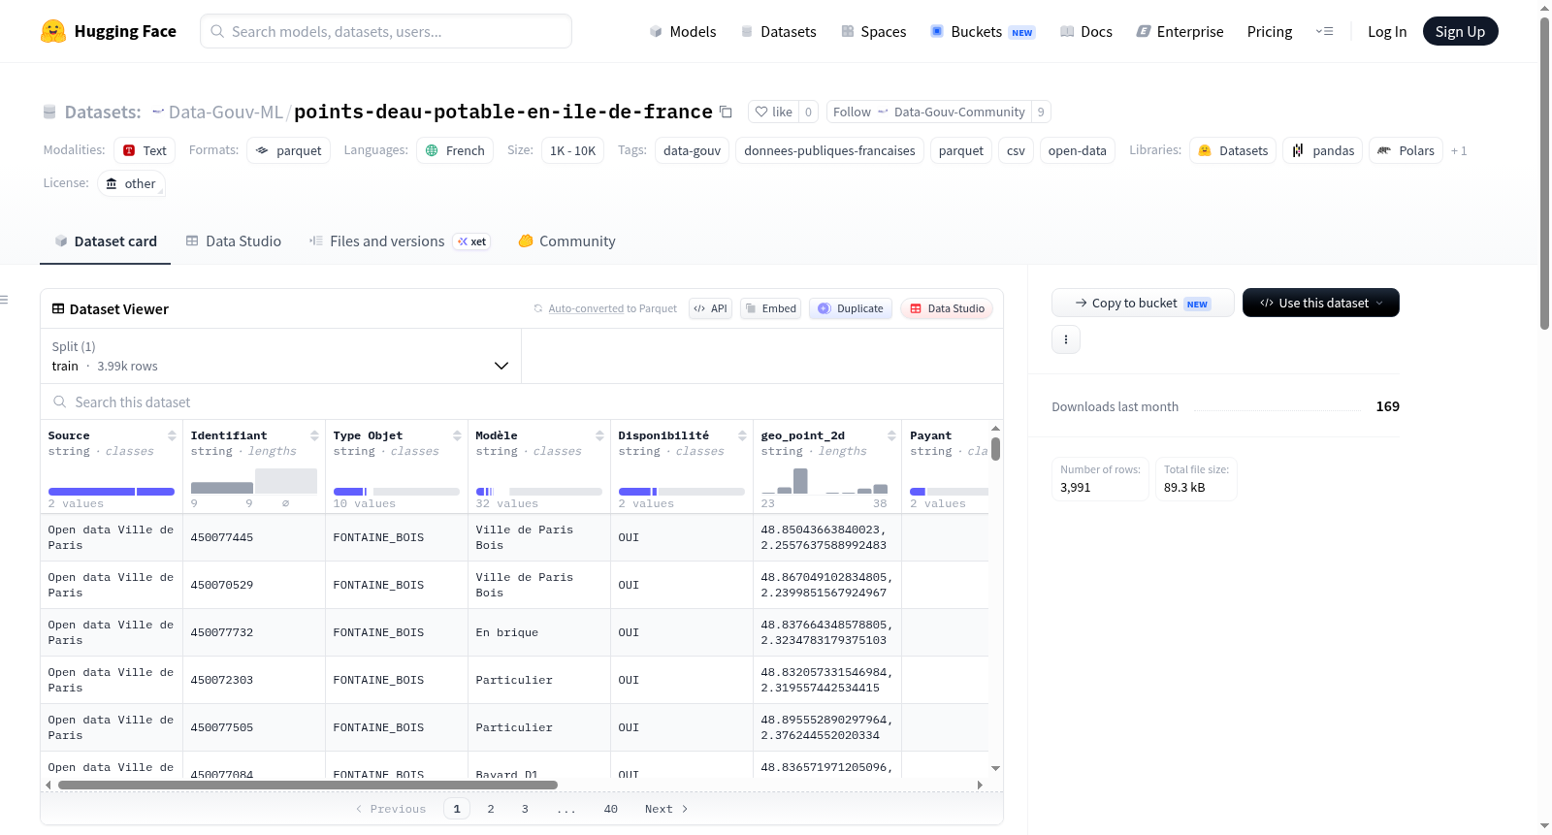Click Copy to bucket button
Viewport: 1552px width, 835px height.
point(1143,303)
